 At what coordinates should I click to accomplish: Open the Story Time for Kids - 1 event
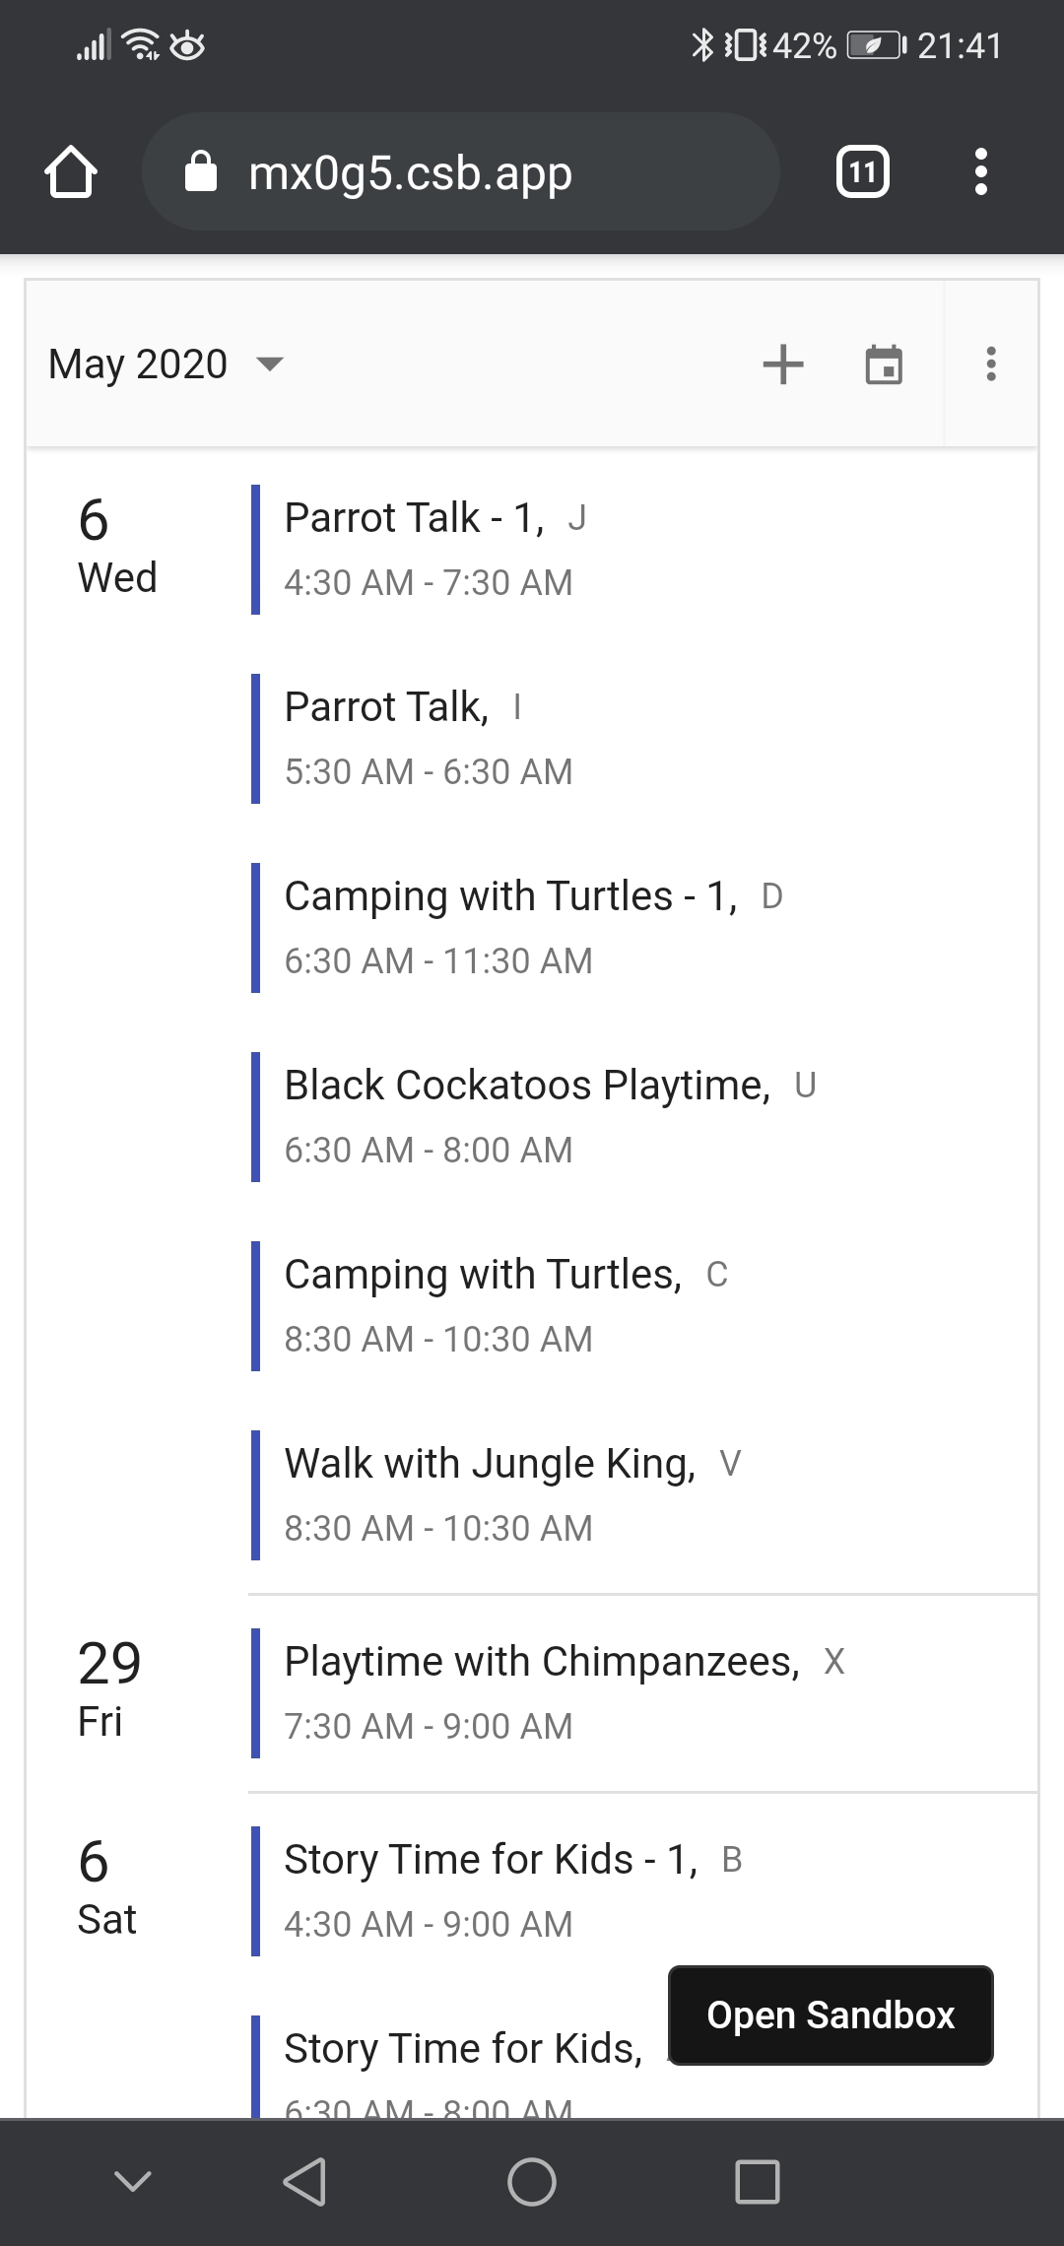point(491,1890)
